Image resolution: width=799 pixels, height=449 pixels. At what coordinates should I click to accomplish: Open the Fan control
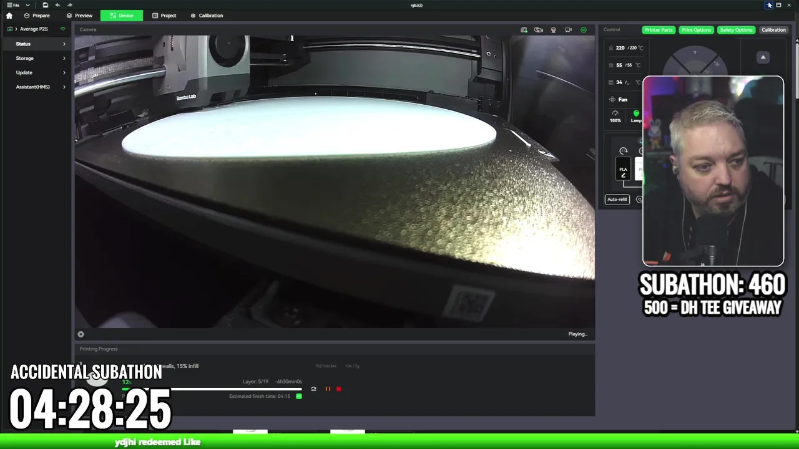click(619, 100)
